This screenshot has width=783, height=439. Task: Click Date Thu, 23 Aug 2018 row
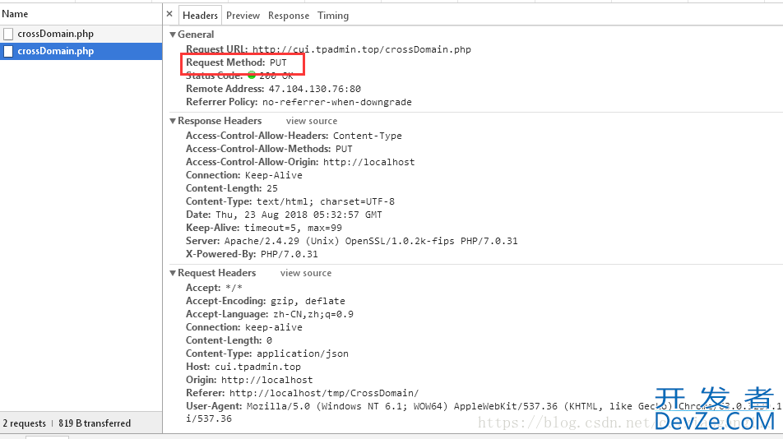coord(284,215)
